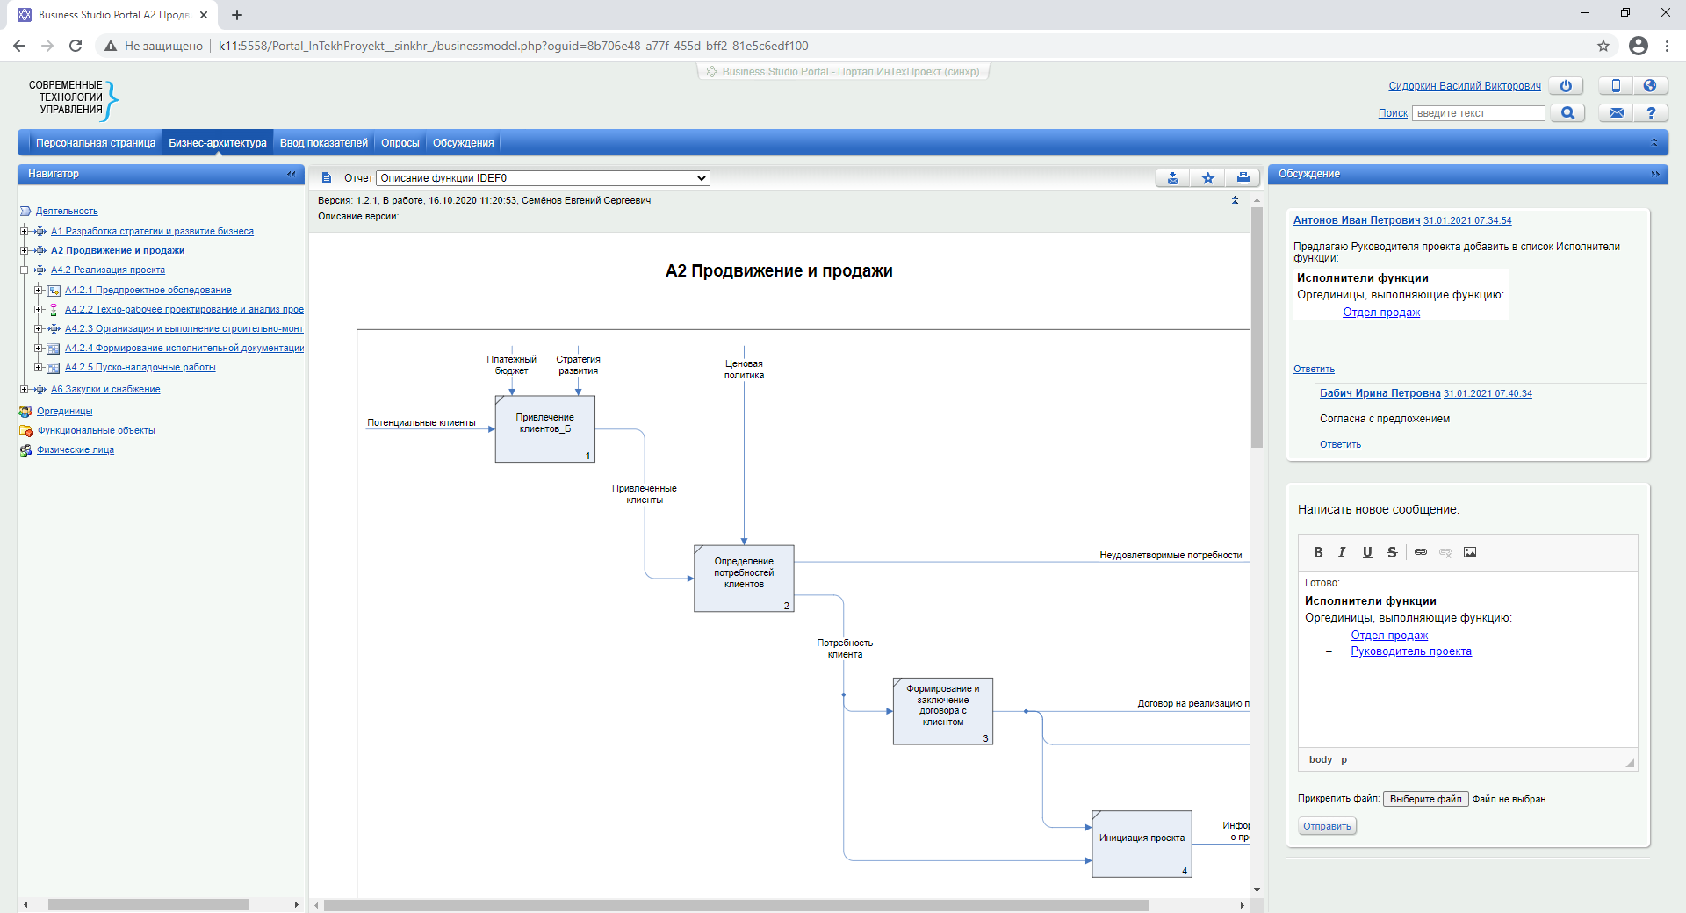This screenshot has height=913, width=1686.
Task: Open help with the question mark icon
Action: [x=1651, y=113]
